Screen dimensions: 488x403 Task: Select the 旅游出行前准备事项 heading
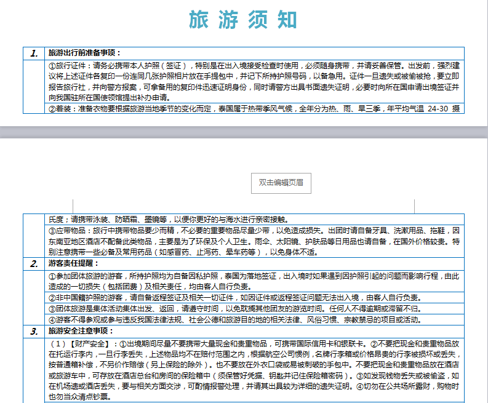point(85,53)
